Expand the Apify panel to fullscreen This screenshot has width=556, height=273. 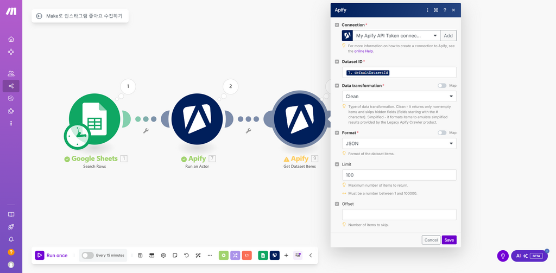(436, 10)
